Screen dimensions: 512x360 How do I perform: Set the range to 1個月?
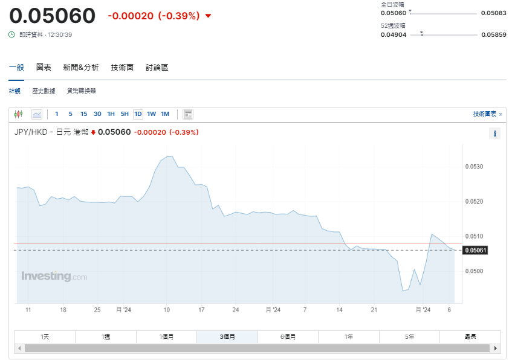click(x=166, y=336)
